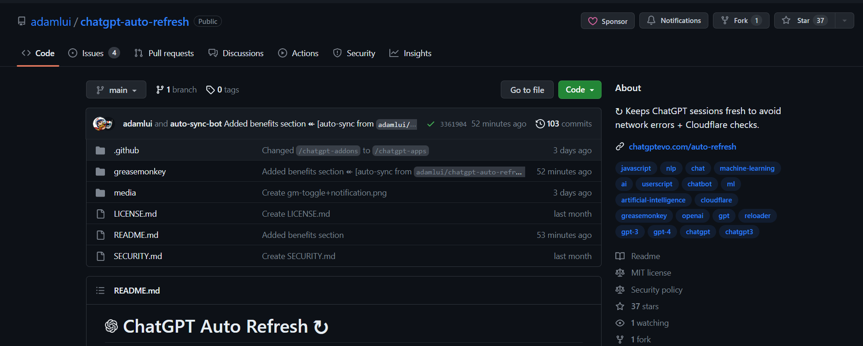Click the Sponsor button

click(x=608, y=21)
